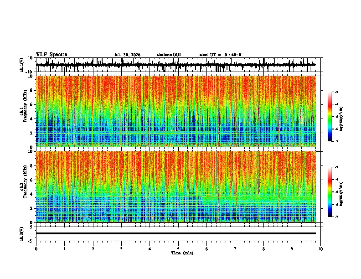Image resolution: width=361 pixels, height=279 pixels.
Task: Click the "6" kHz tick on ch.2 spectrogram
Action: pyautogui.click(x=31, y=180)
